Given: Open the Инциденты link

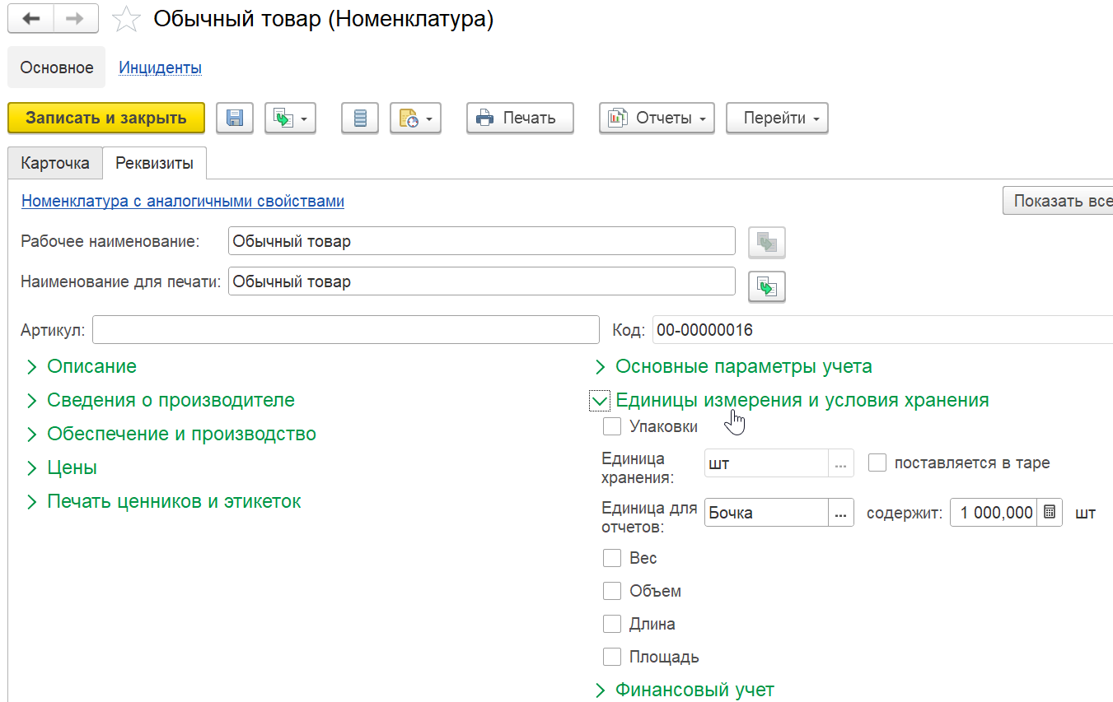Looking at the screenshot, I should [161, 67].
